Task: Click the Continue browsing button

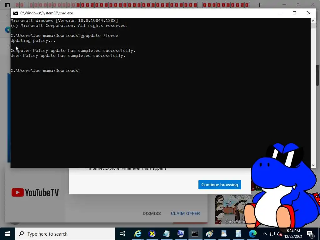Action: pyautogui.click(x=220, y=185)
